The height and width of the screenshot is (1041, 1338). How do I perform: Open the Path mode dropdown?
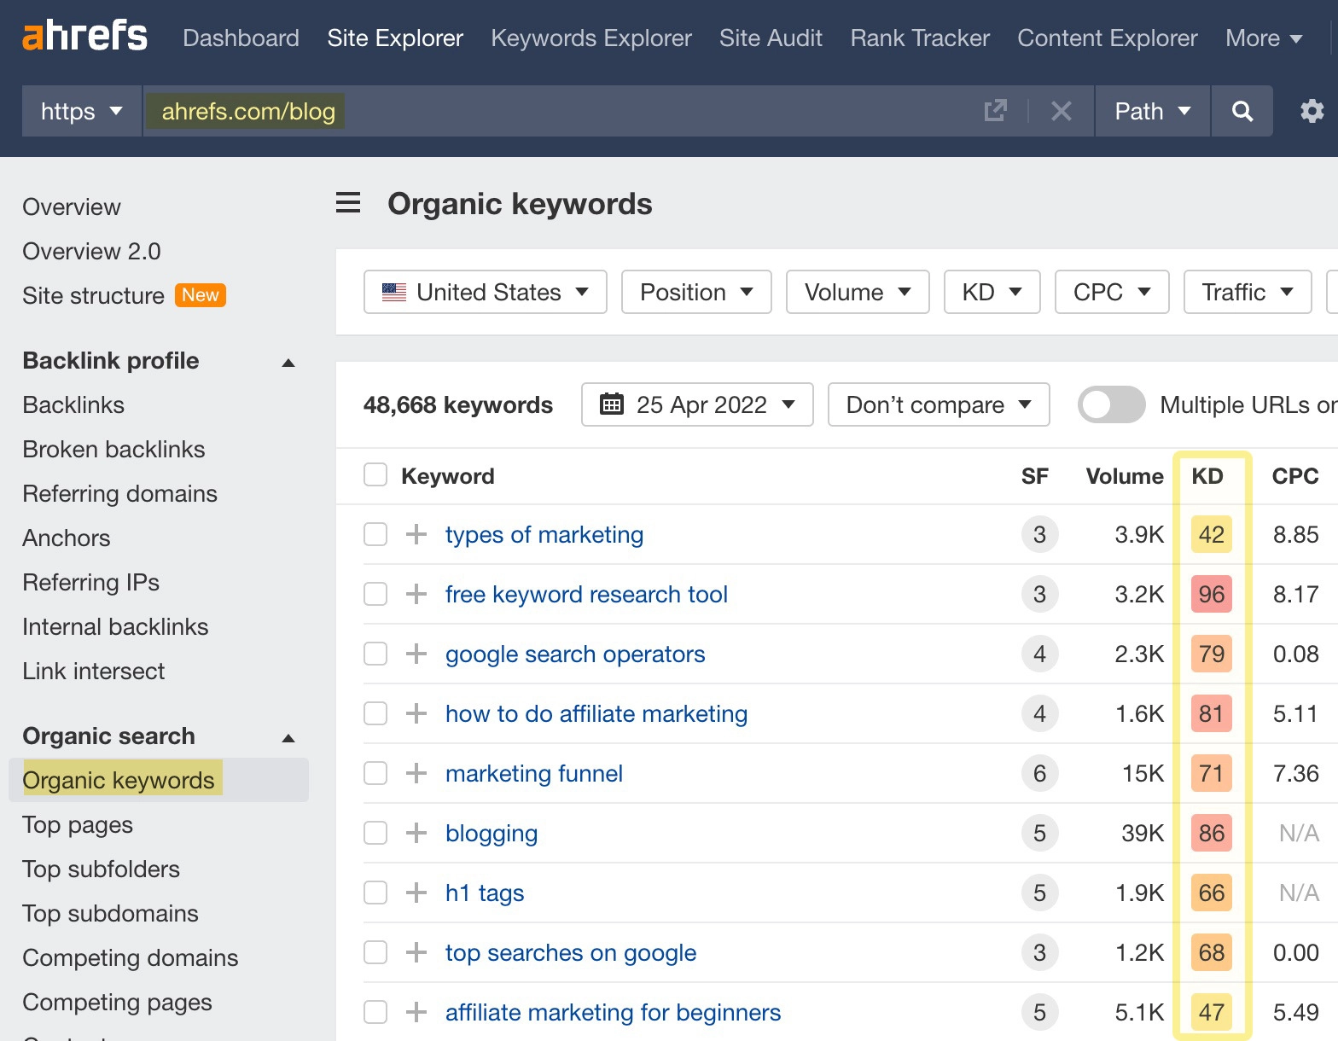[1152, 111]
